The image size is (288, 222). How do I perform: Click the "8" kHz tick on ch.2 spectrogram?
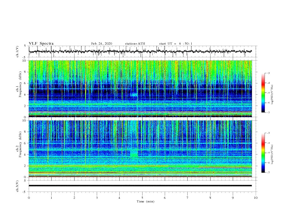(x=25, y=132)
